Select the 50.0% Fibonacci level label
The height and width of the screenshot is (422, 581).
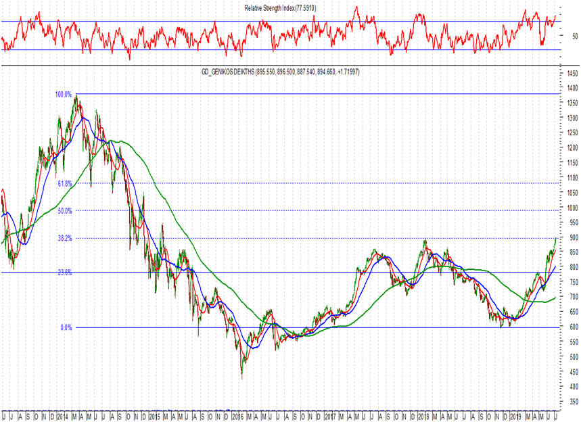(65, 211)
